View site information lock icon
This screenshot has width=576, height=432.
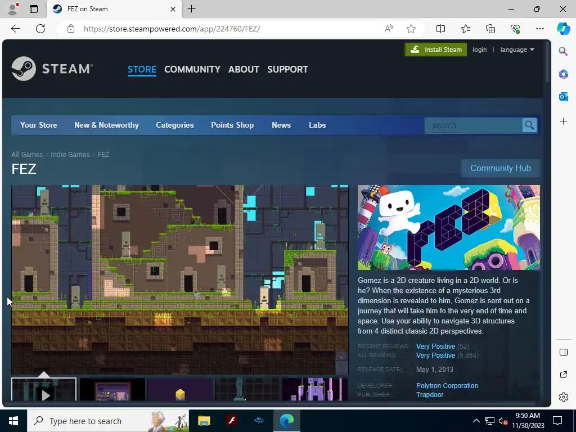pos(71,29)
